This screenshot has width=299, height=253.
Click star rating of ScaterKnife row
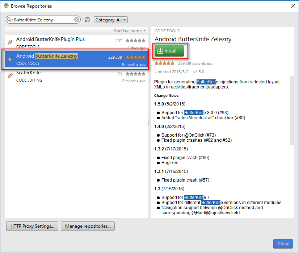tap(136, 74)
